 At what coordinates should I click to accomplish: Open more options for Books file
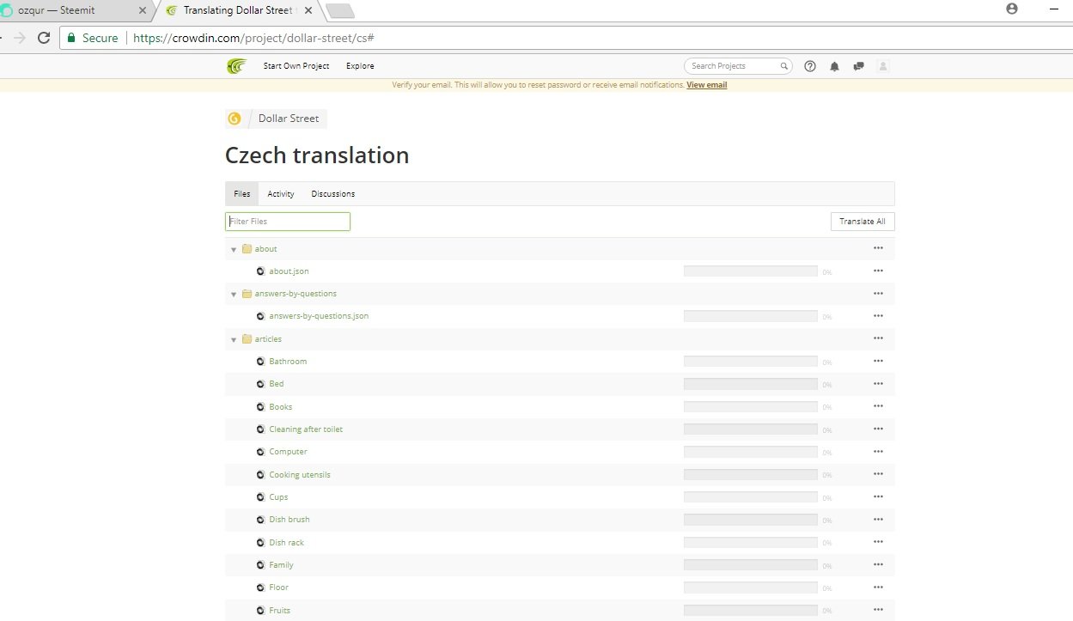pyautogui.click(x=878, y=406)
